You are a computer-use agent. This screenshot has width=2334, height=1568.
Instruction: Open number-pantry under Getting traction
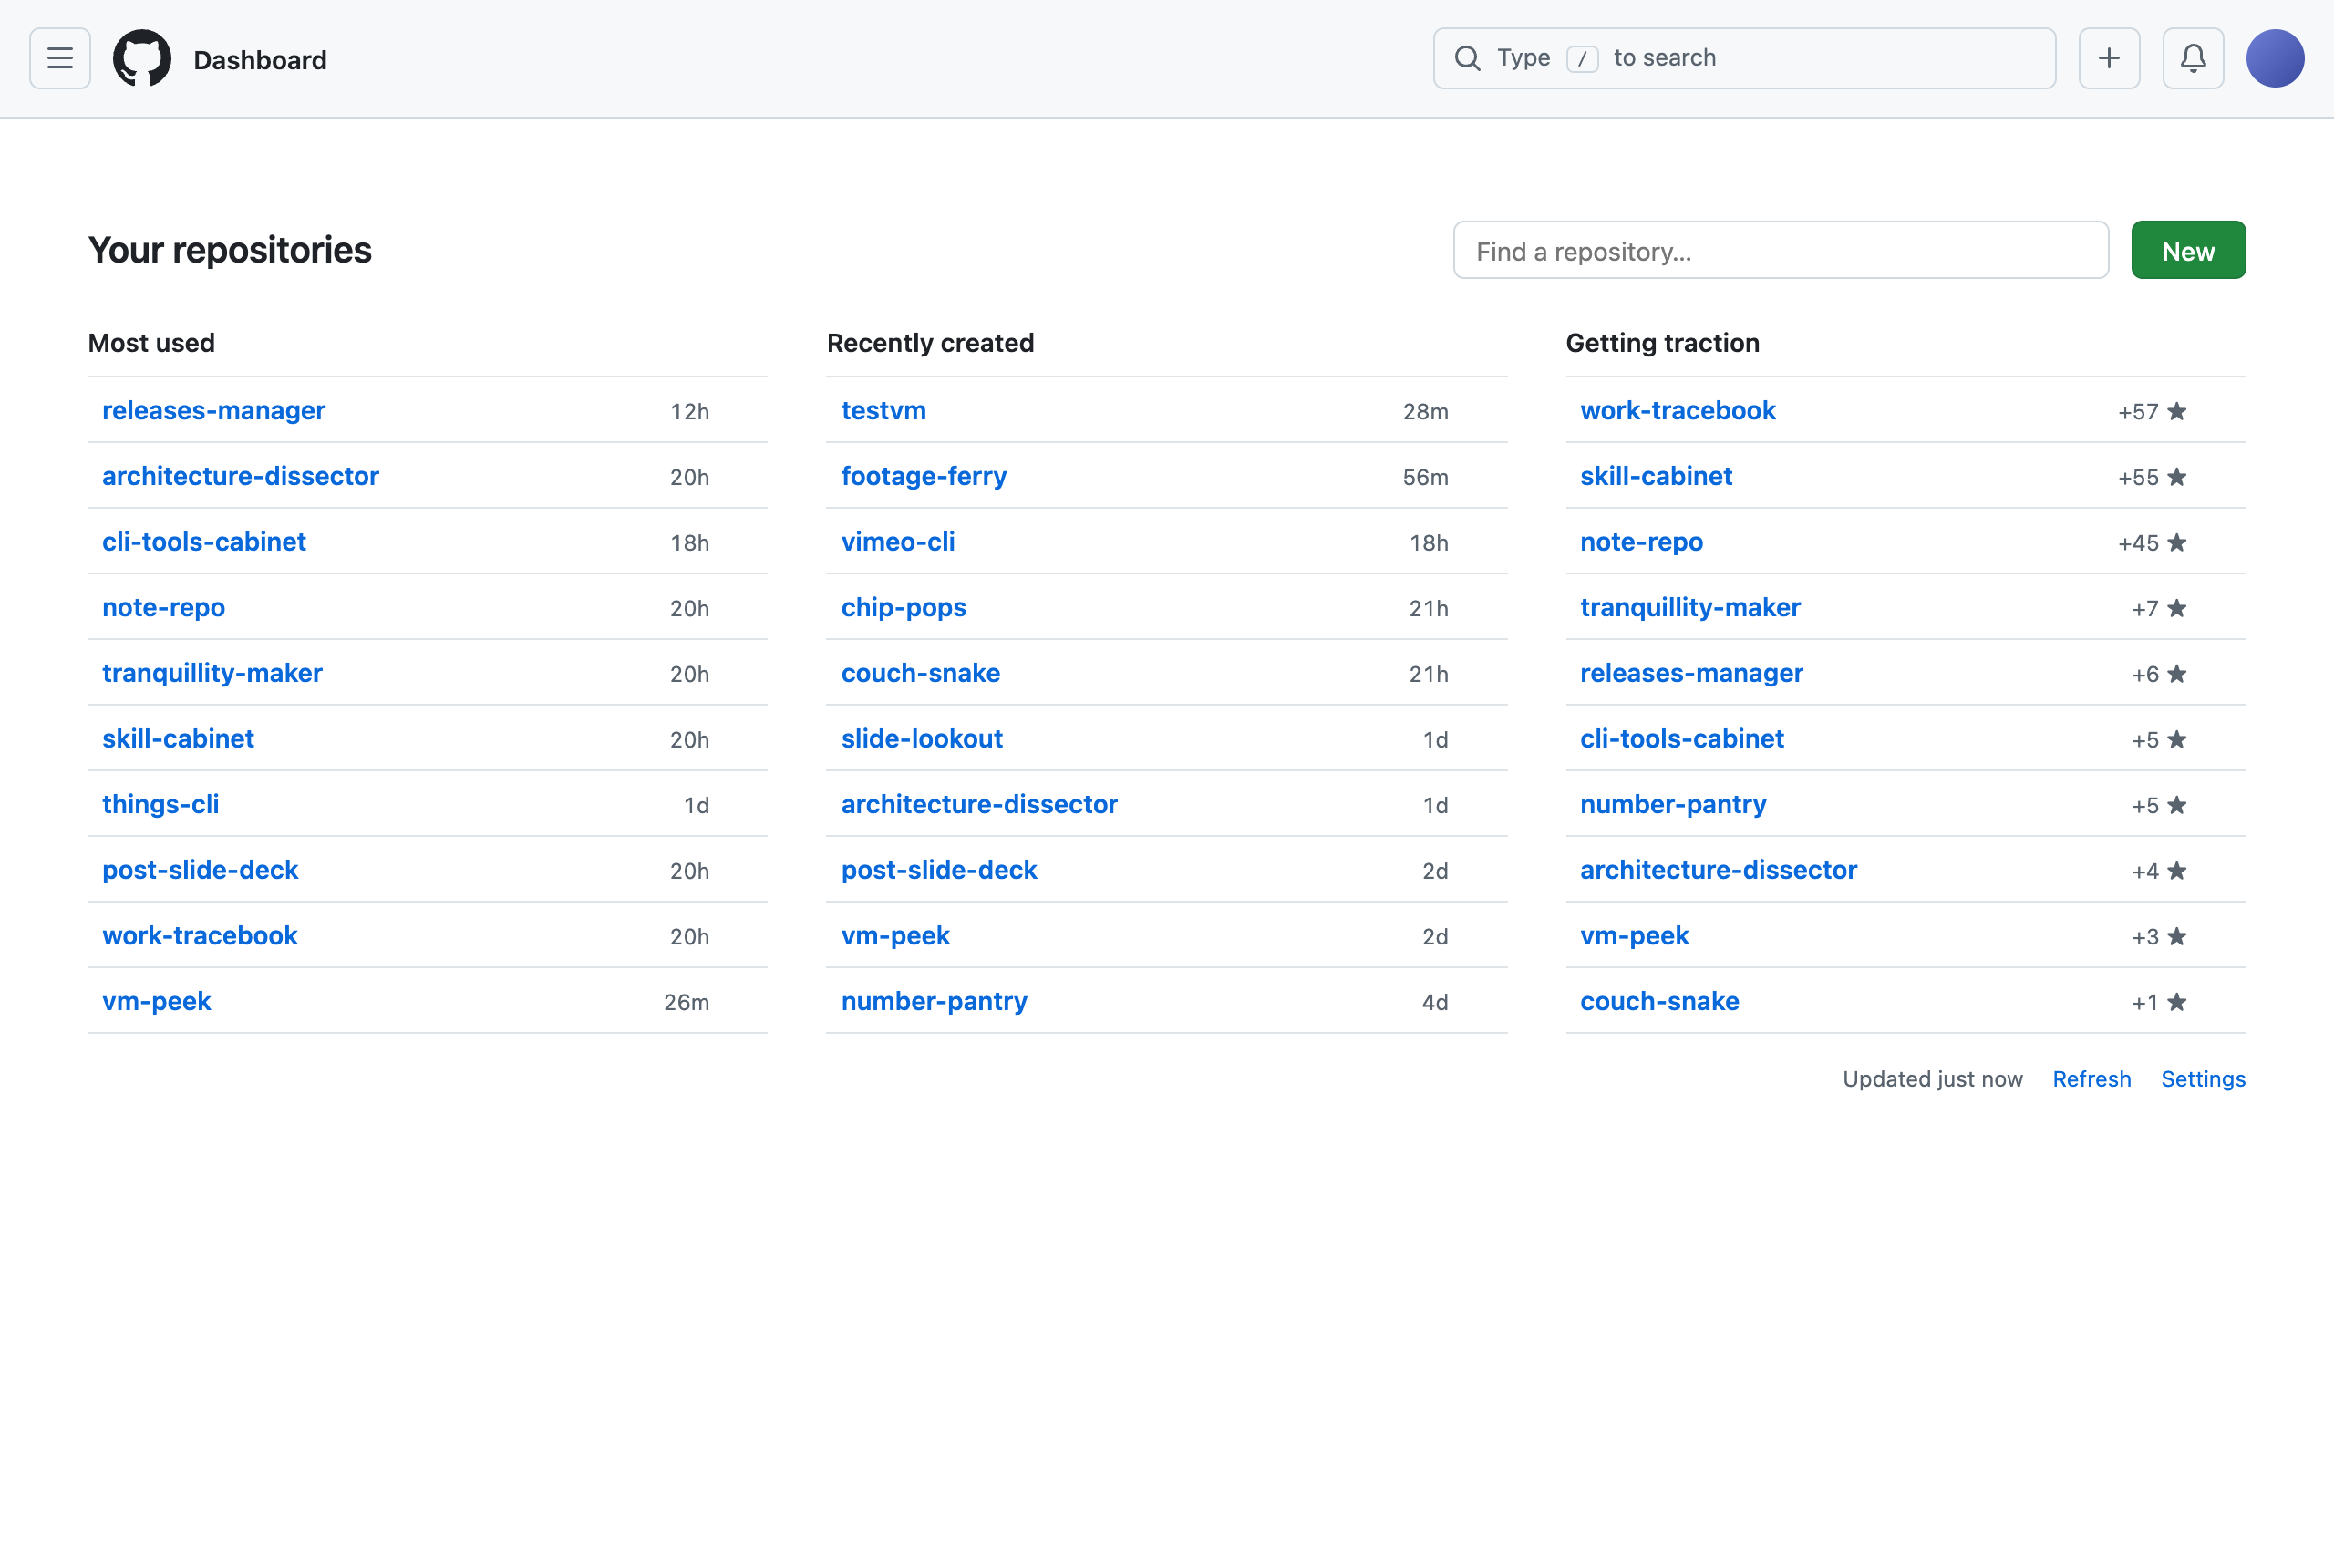pos(1673,804)
